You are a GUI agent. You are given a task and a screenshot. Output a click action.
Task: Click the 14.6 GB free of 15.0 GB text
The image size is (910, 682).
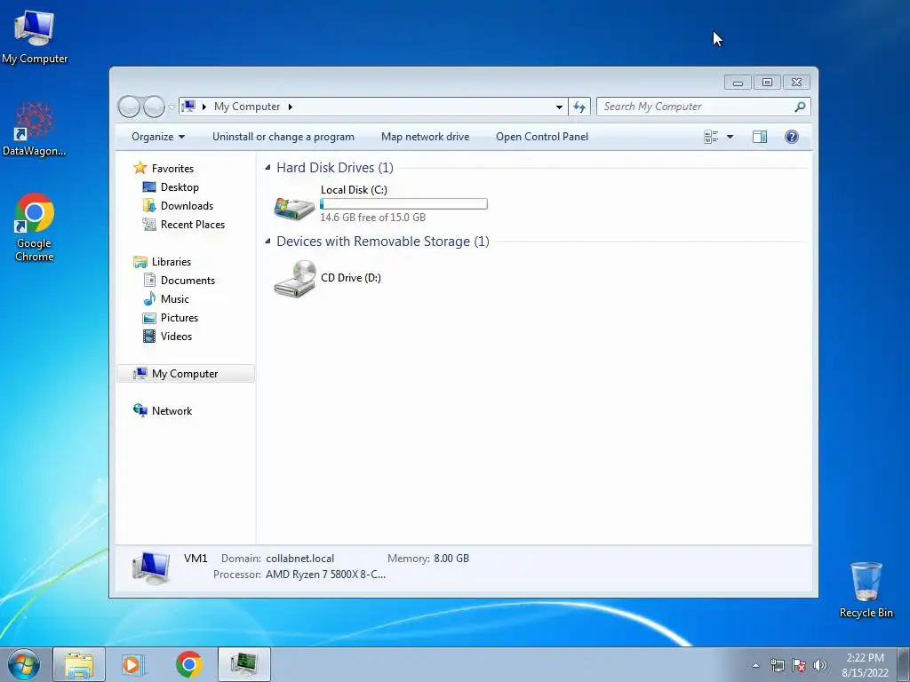(x=372, y=218)
